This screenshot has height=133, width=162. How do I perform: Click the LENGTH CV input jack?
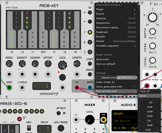(x=77, y=74)
